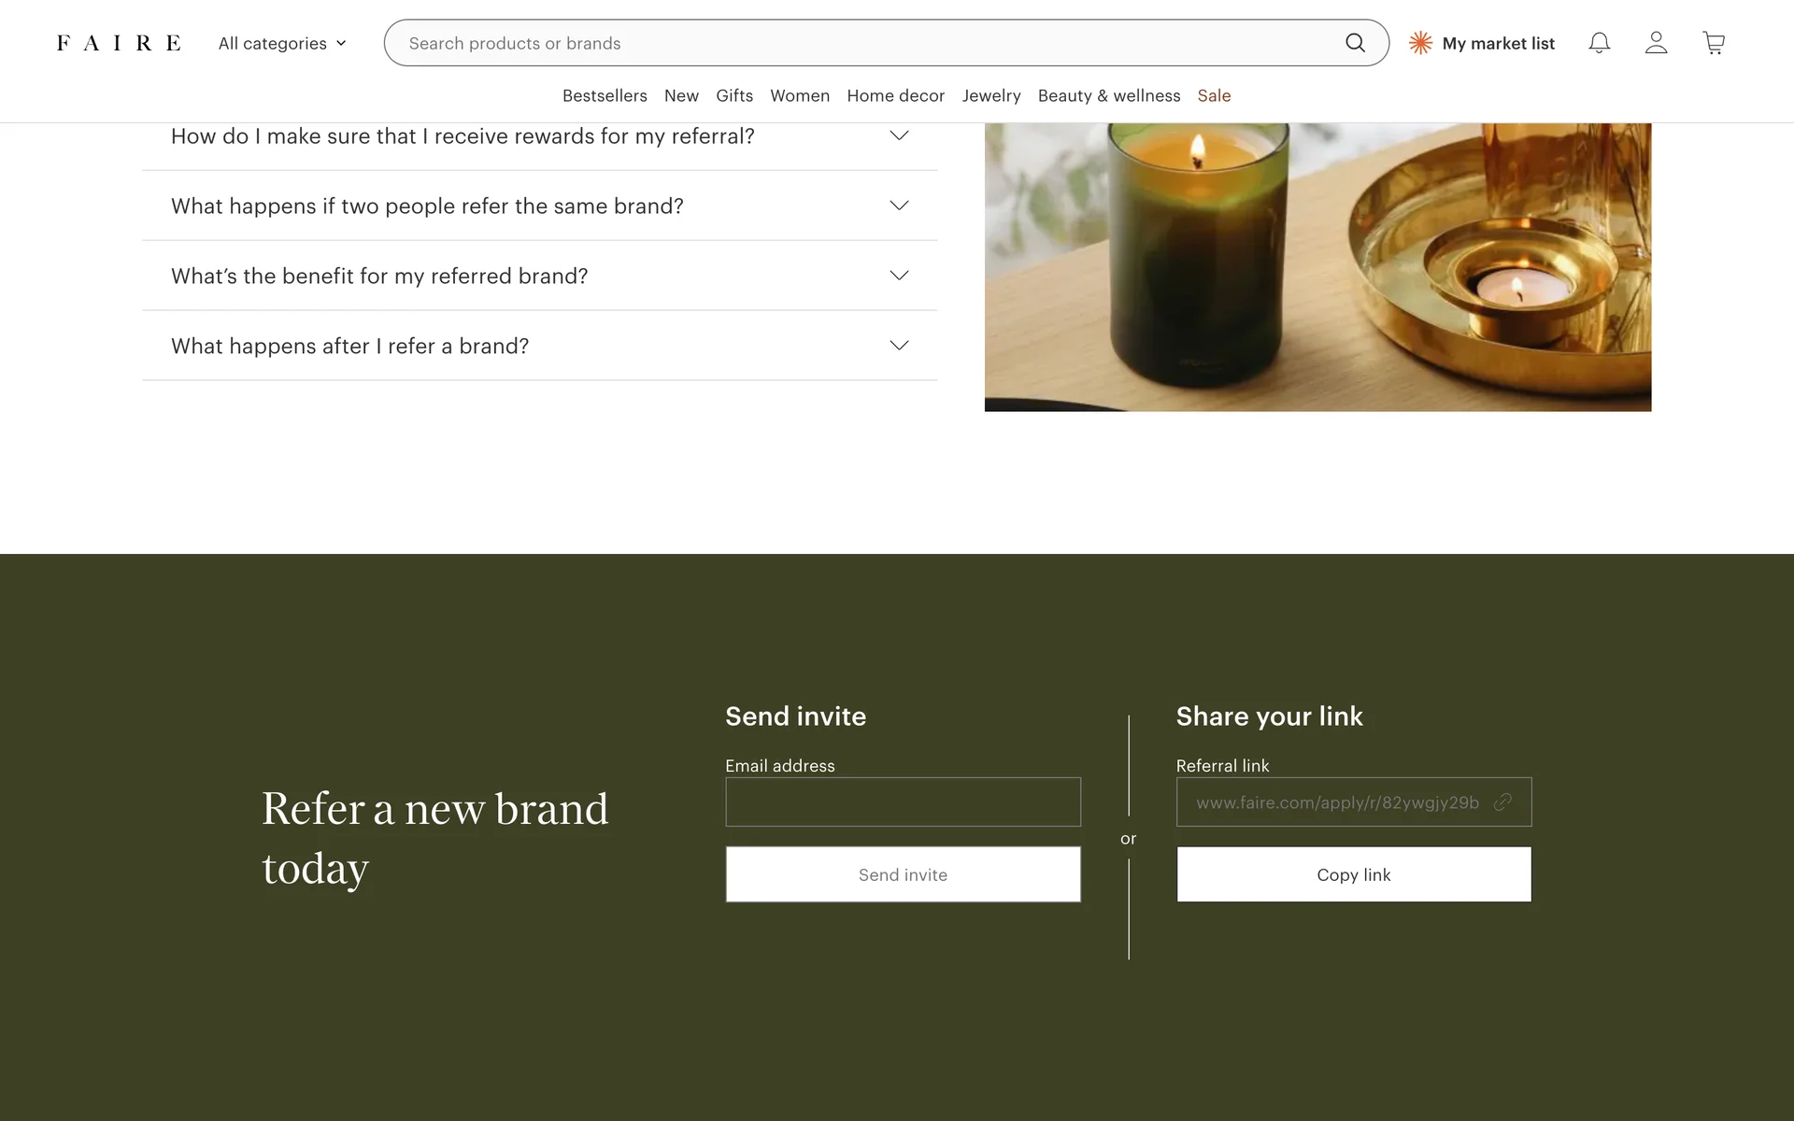The width and height of the screenshot is (1794, 1121).
Task: Select the Sale menu link
Action: point(1214,95)
